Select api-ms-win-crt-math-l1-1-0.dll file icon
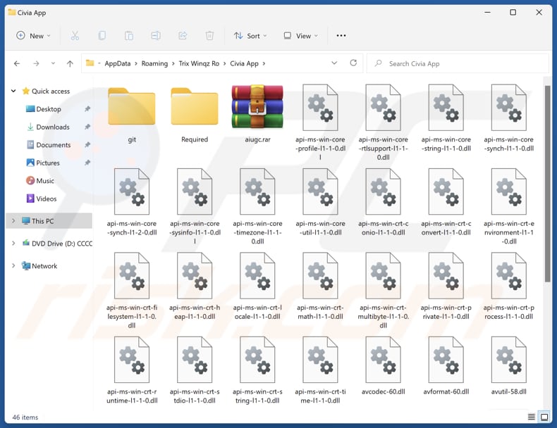Viewport: 557px width, 428px height. (x=320, y=275)
